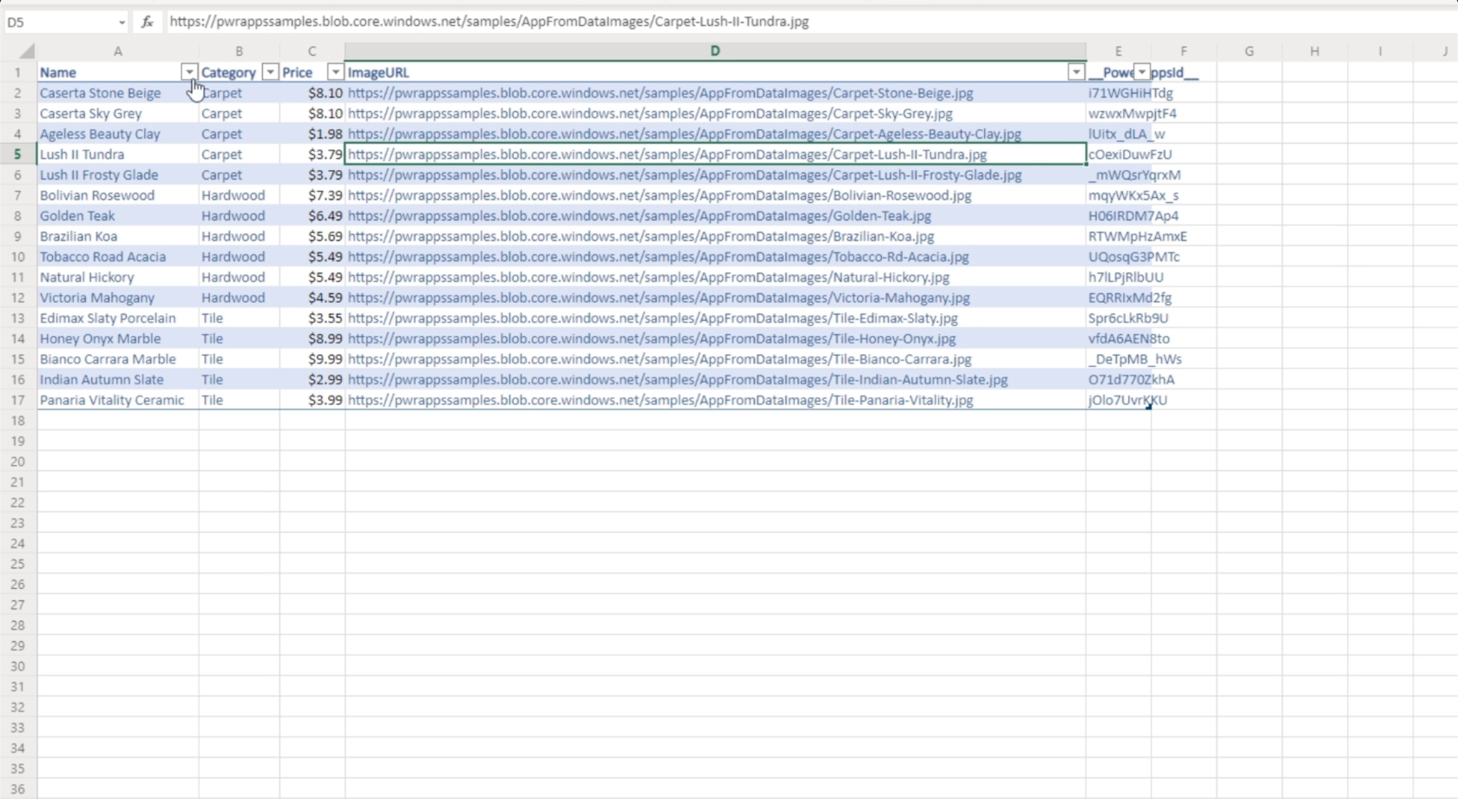Select the Brazilian Koa cell
This screenshot has width=1458, height=799.
118,236
